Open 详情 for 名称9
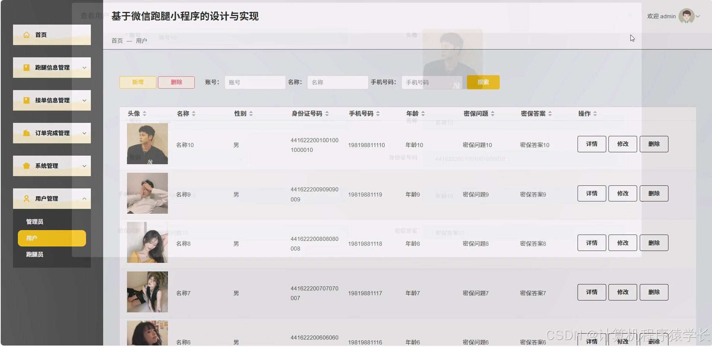The image size is (712, 347). [592, 194]
